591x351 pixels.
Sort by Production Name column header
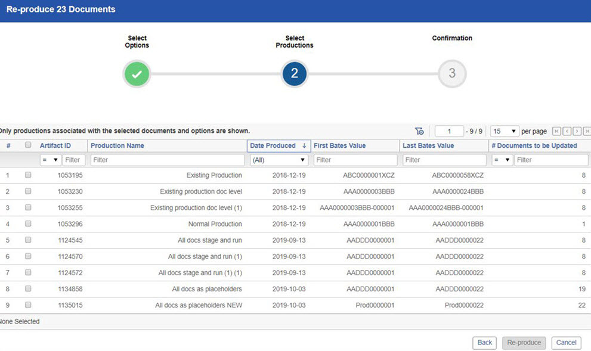coord(117,146)
